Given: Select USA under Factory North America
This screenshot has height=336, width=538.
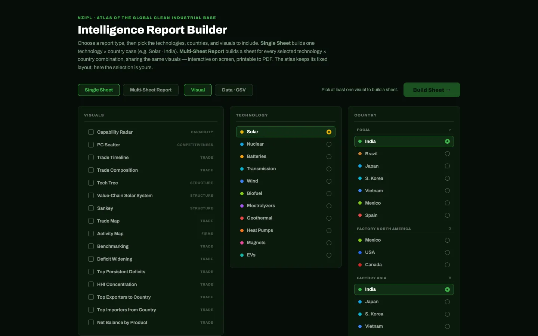Looking at the screenshot, I should (404, 252).
